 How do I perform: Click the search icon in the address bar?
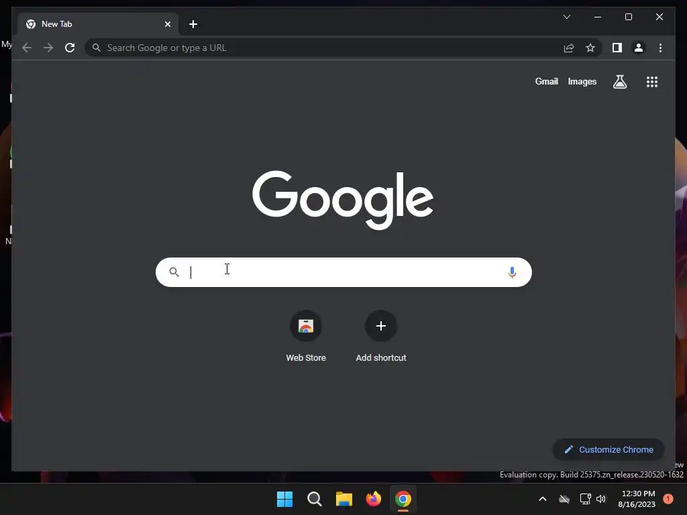pos(97,48)
